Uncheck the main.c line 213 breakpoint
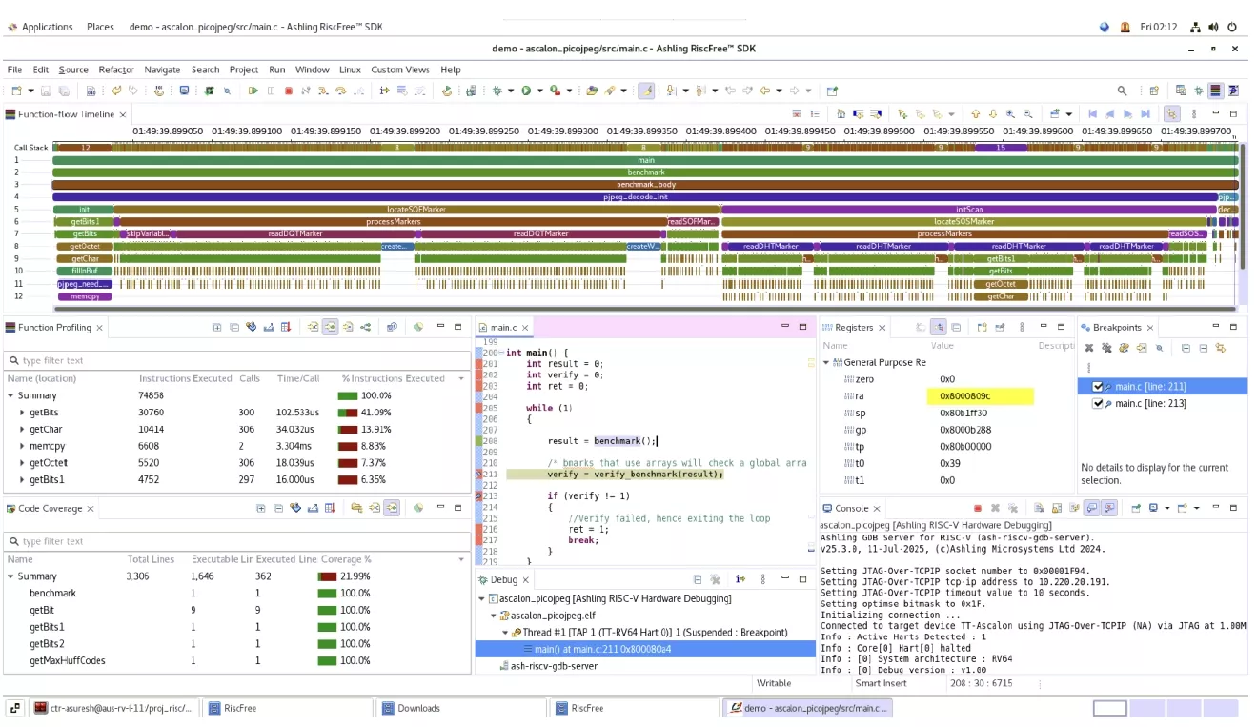 (1098, 403)
